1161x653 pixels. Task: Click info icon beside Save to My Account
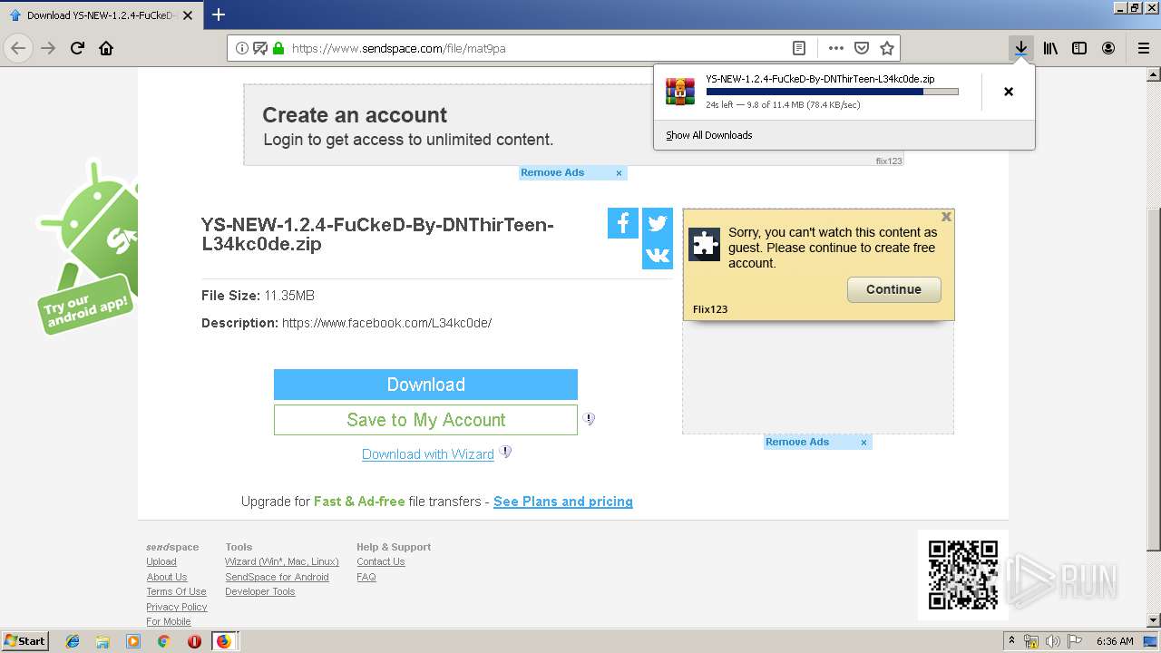pyautogui.click(x=589, y=419)
